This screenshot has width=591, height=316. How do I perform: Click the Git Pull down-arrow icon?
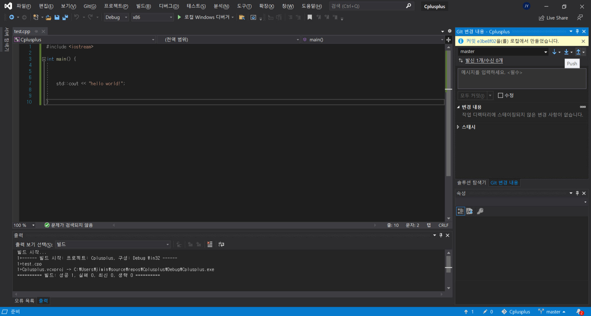pyautogui.click(x=566, y=52)
